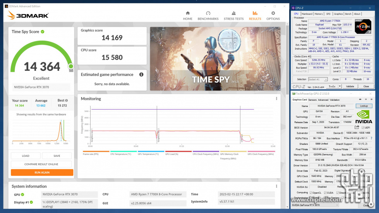Click the green check beside Display #1

pyautogui.click(x=31, y=203)
